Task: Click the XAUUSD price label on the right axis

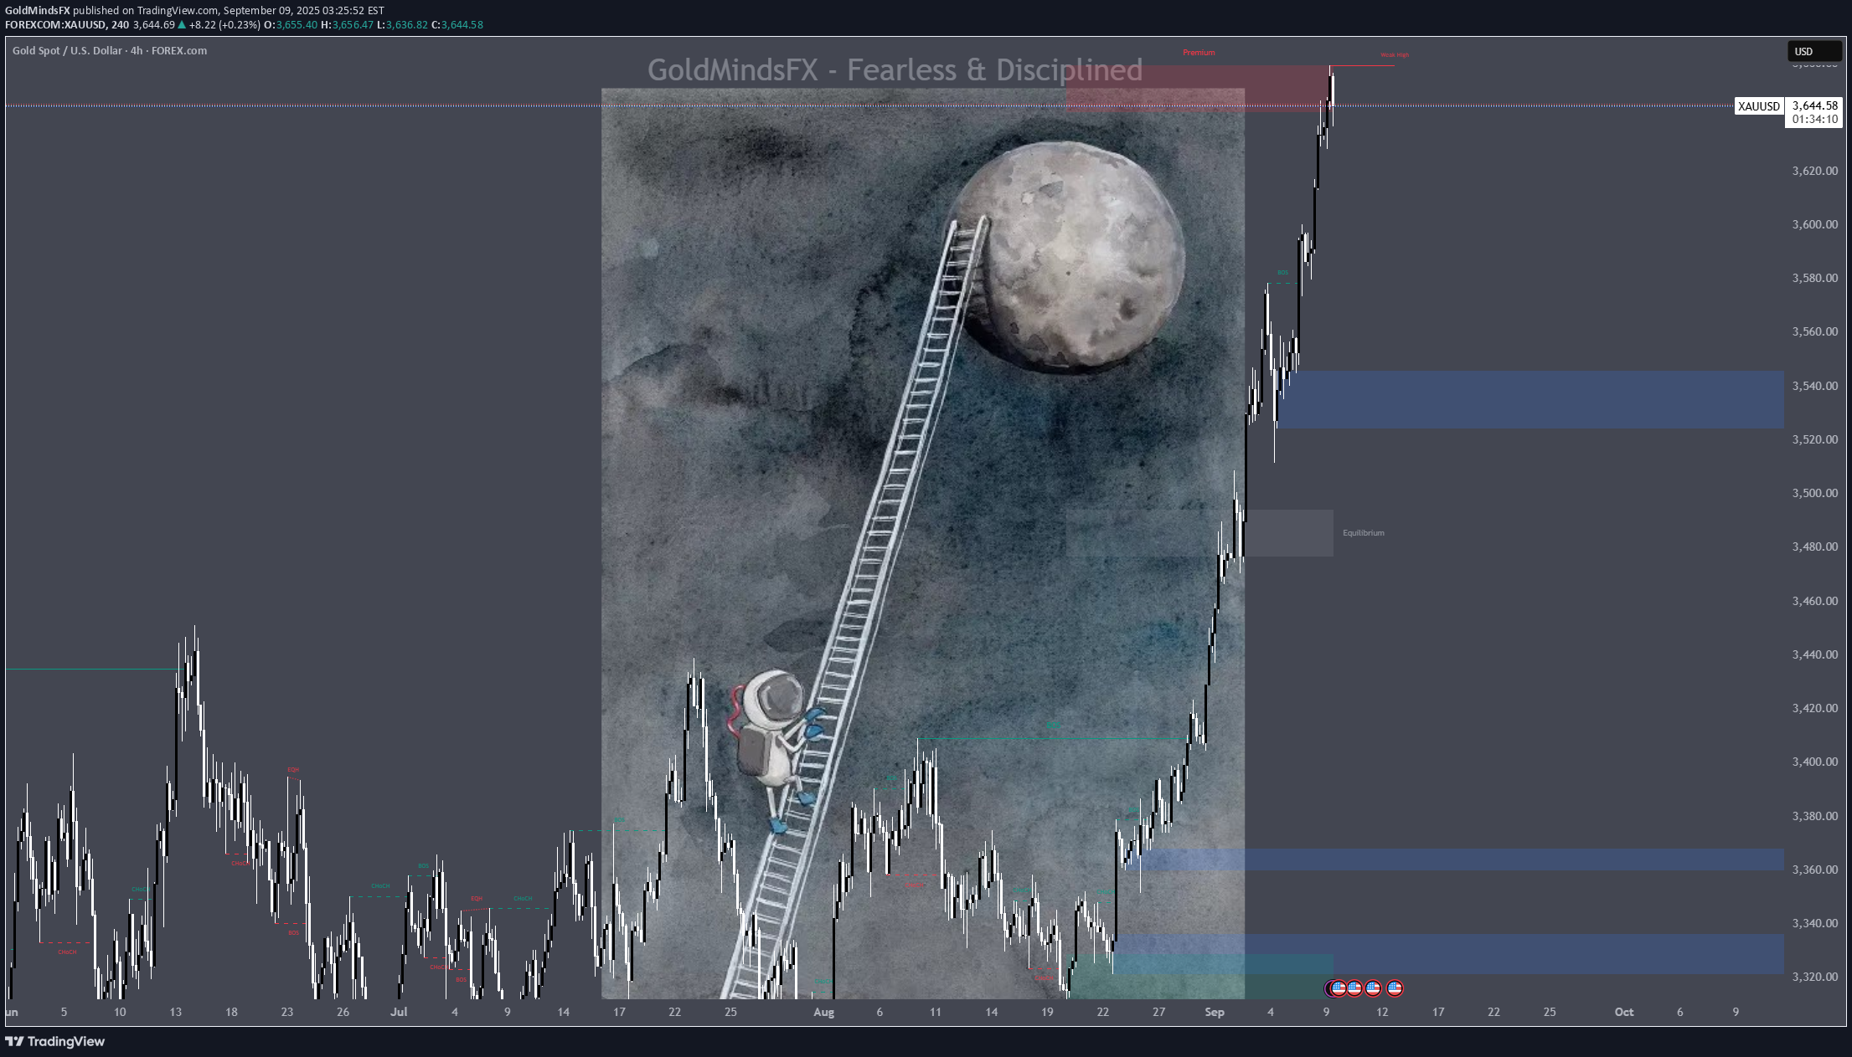Action: (x=1758, y=106)
